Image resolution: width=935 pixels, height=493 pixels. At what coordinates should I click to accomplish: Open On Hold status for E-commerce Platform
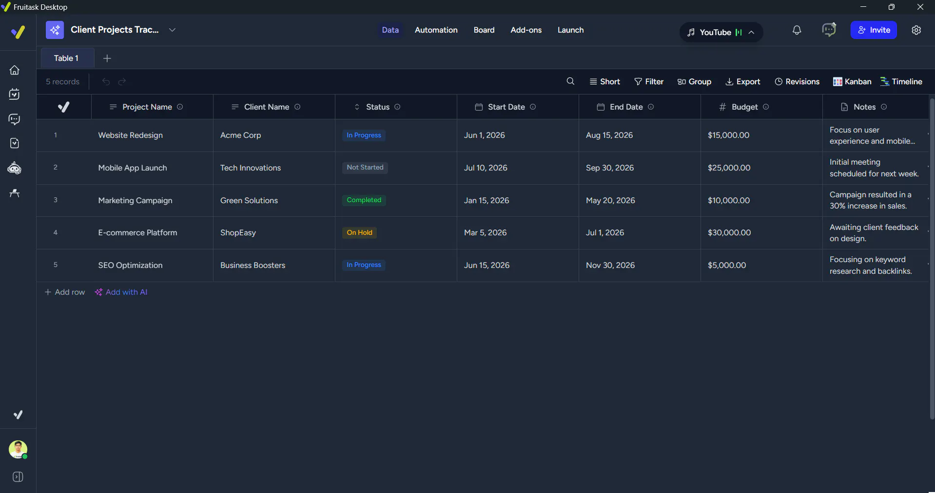point(359,232)
